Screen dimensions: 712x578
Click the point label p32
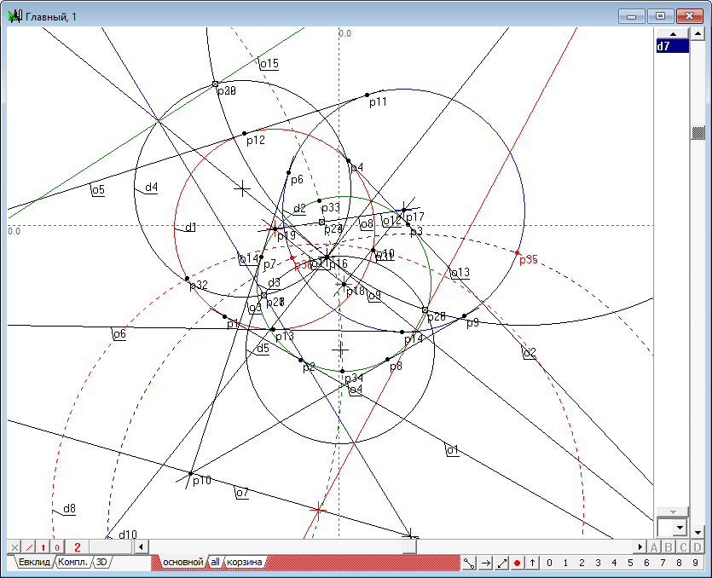[199, 285]
